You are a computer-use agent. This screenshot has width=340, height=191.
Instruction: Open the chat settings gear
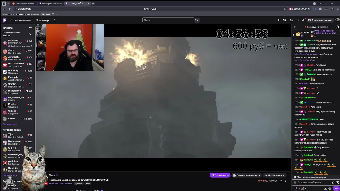pos(330,188)
